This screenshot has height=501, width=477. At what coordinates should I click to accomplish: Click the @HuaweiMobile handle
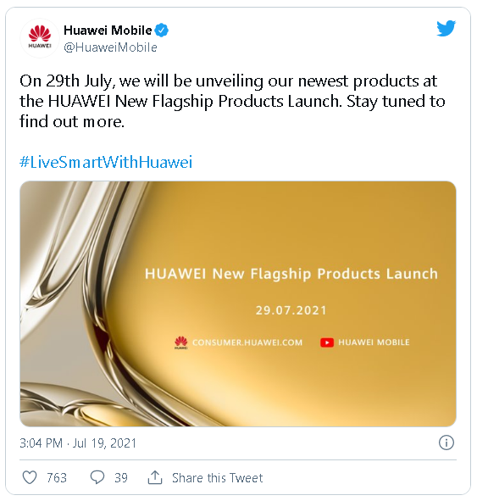pyautogui.click(x=110, y=47)
